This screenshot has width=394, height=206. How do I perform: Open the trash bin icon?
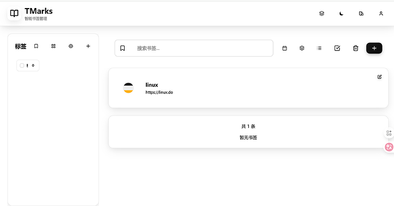(x=356, y=48)
